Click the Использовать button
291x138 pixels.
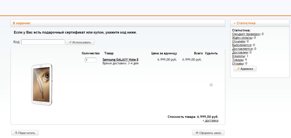80,42
